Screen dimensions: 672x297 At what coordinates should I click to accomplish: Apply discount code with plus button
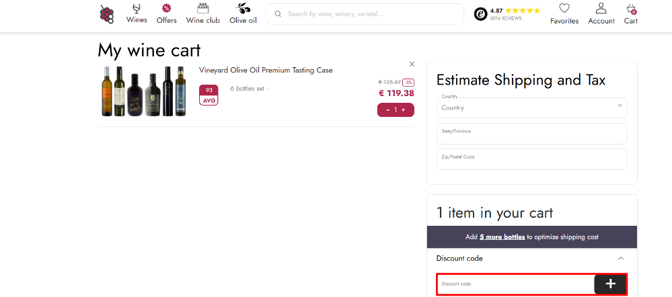610,284
